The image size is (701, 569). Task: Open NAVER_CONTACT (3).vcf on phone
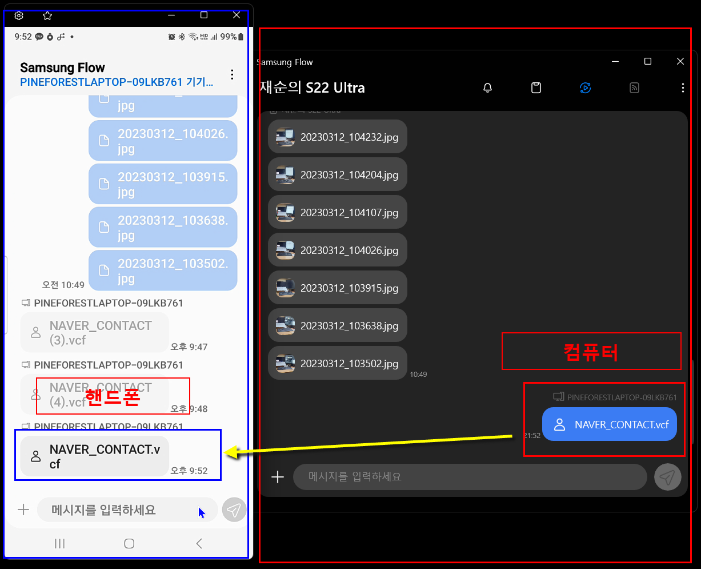click(x=94, y=332)
